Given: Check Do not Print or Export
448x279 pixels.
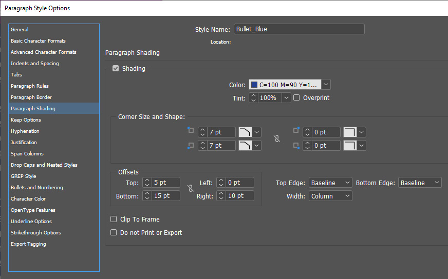Looking at the screenshot, I should (x=114, y=232).
